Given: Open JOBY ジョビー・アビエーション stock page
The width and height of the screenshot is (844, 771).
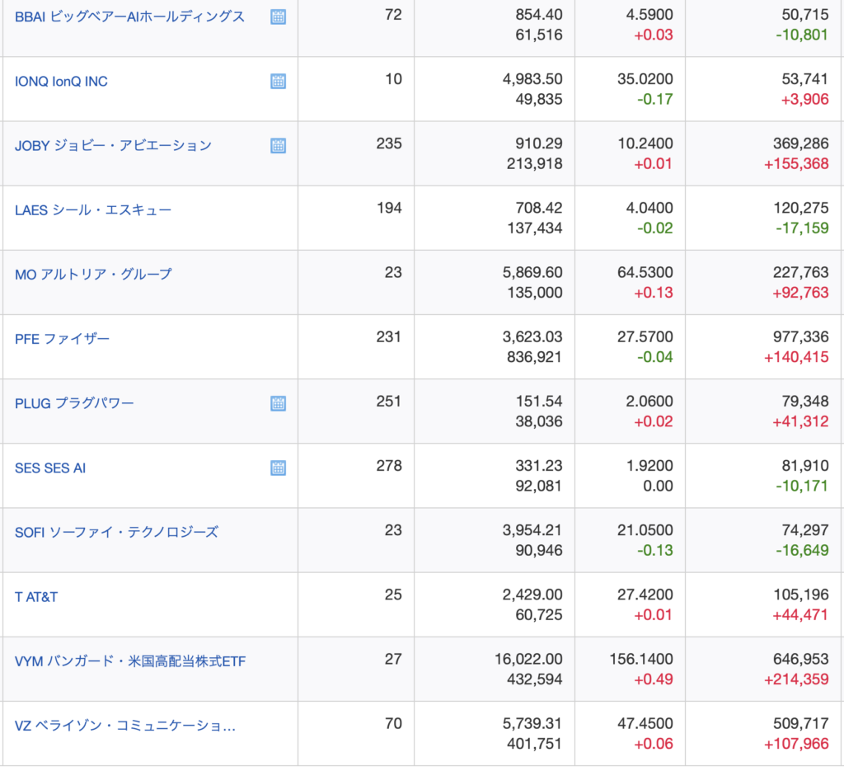Looking at the screenshot, I should (113, 145).
